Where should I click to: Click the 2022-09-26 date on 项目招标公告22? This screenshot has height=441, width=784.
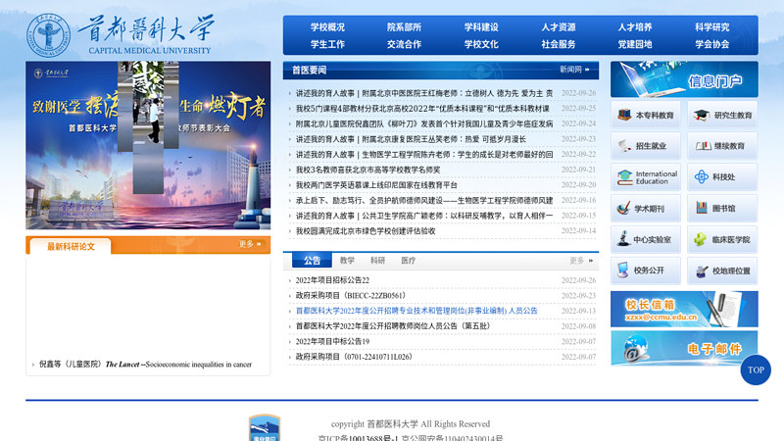pos(578,280)
